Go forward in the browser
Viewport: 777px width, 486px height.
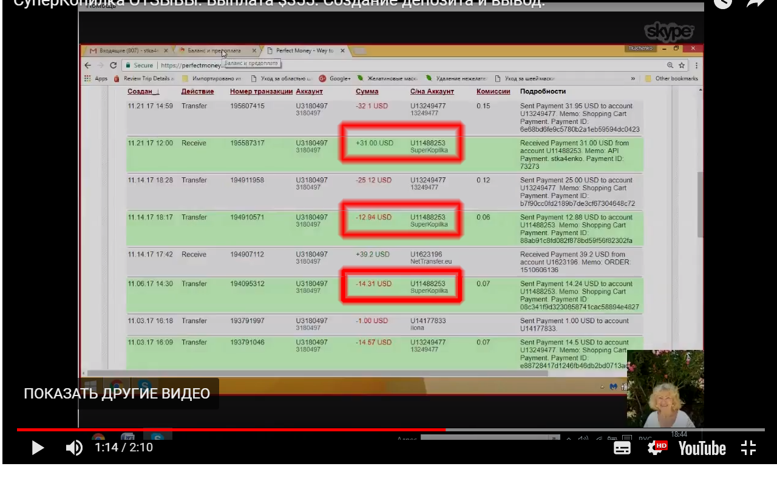click(101, 66)
